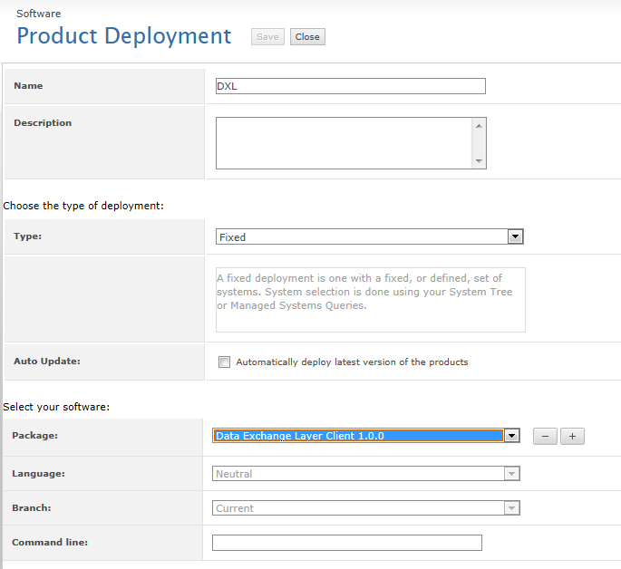621x569 pixels.
Task: Open the Package dropdown list
Action: click(x=366, y=436)
